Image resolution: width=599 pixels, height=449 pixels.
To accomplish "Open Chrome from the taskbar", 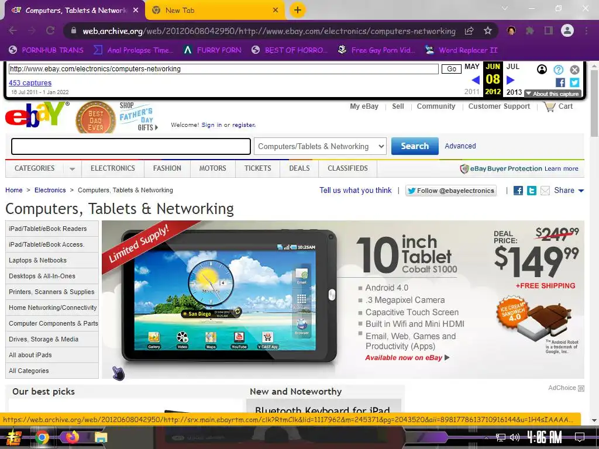I will tap(42, 437).
